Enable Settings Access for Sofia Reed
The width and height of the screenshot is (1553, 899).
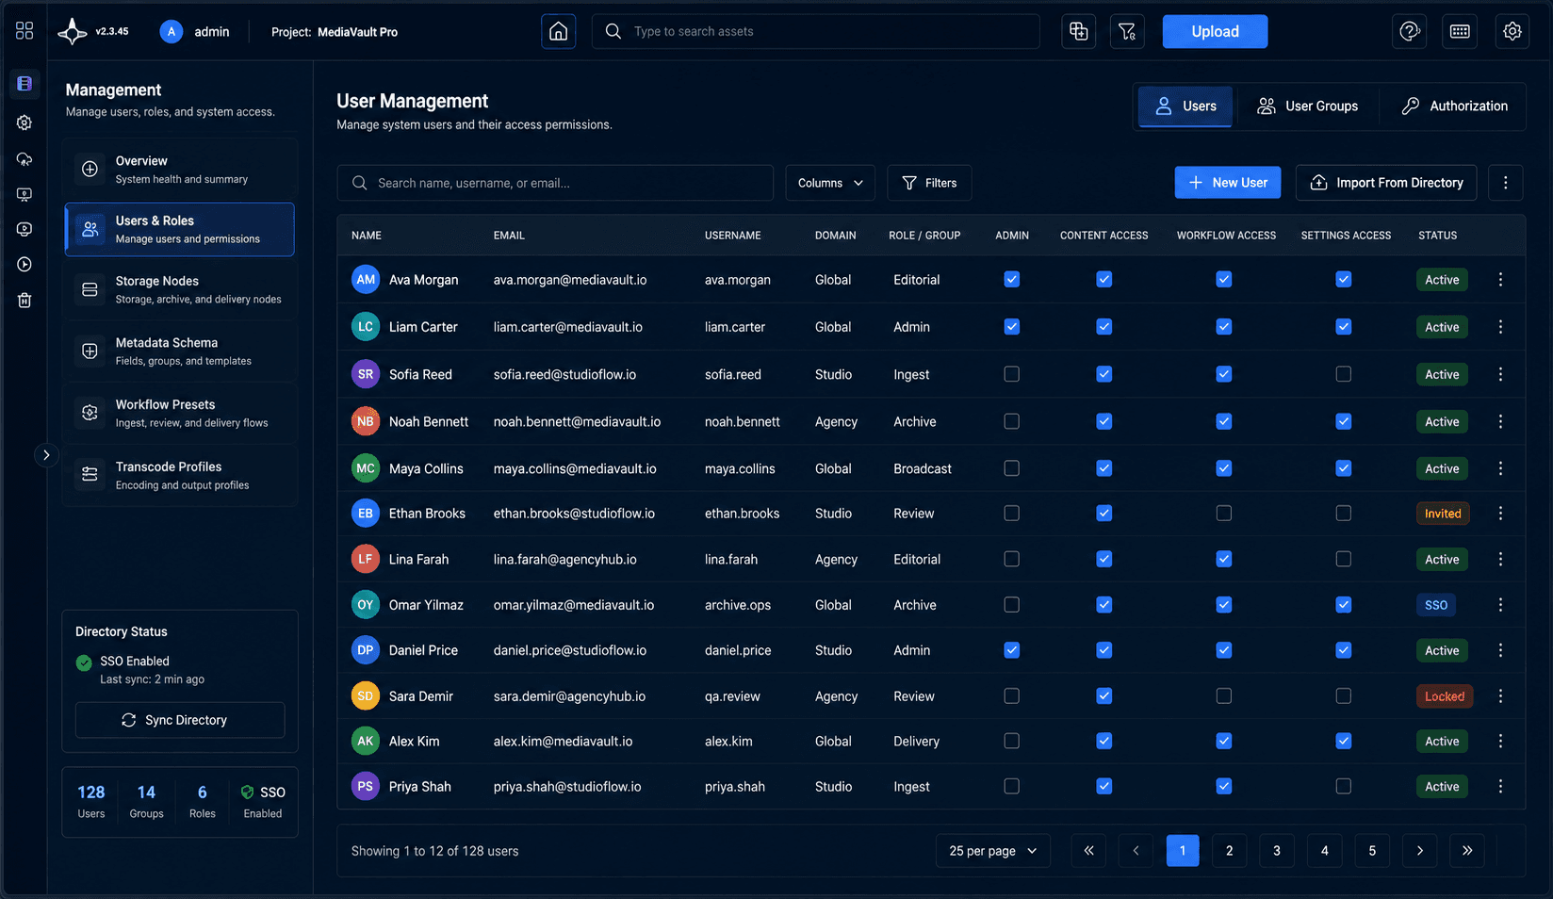click(x=1343, y=374)
